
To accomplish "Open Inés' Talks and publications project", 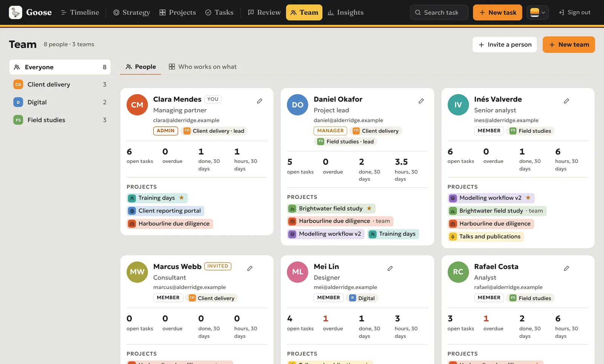I will (485, 237).
